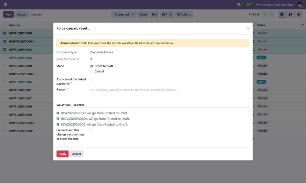The image size is (306, 183).
Task: Uncheck the INV/2026/00002 row checkbox
Action: (5, 50)
